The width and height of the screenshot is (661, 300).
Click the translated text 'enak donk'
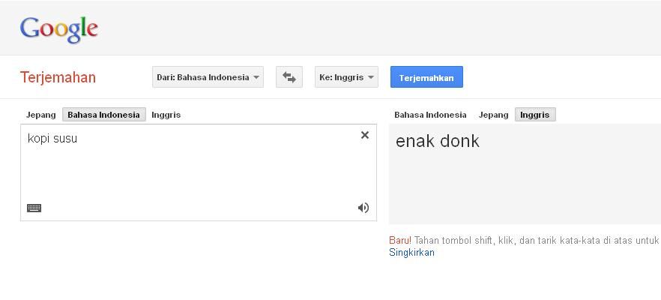point(438,141)
